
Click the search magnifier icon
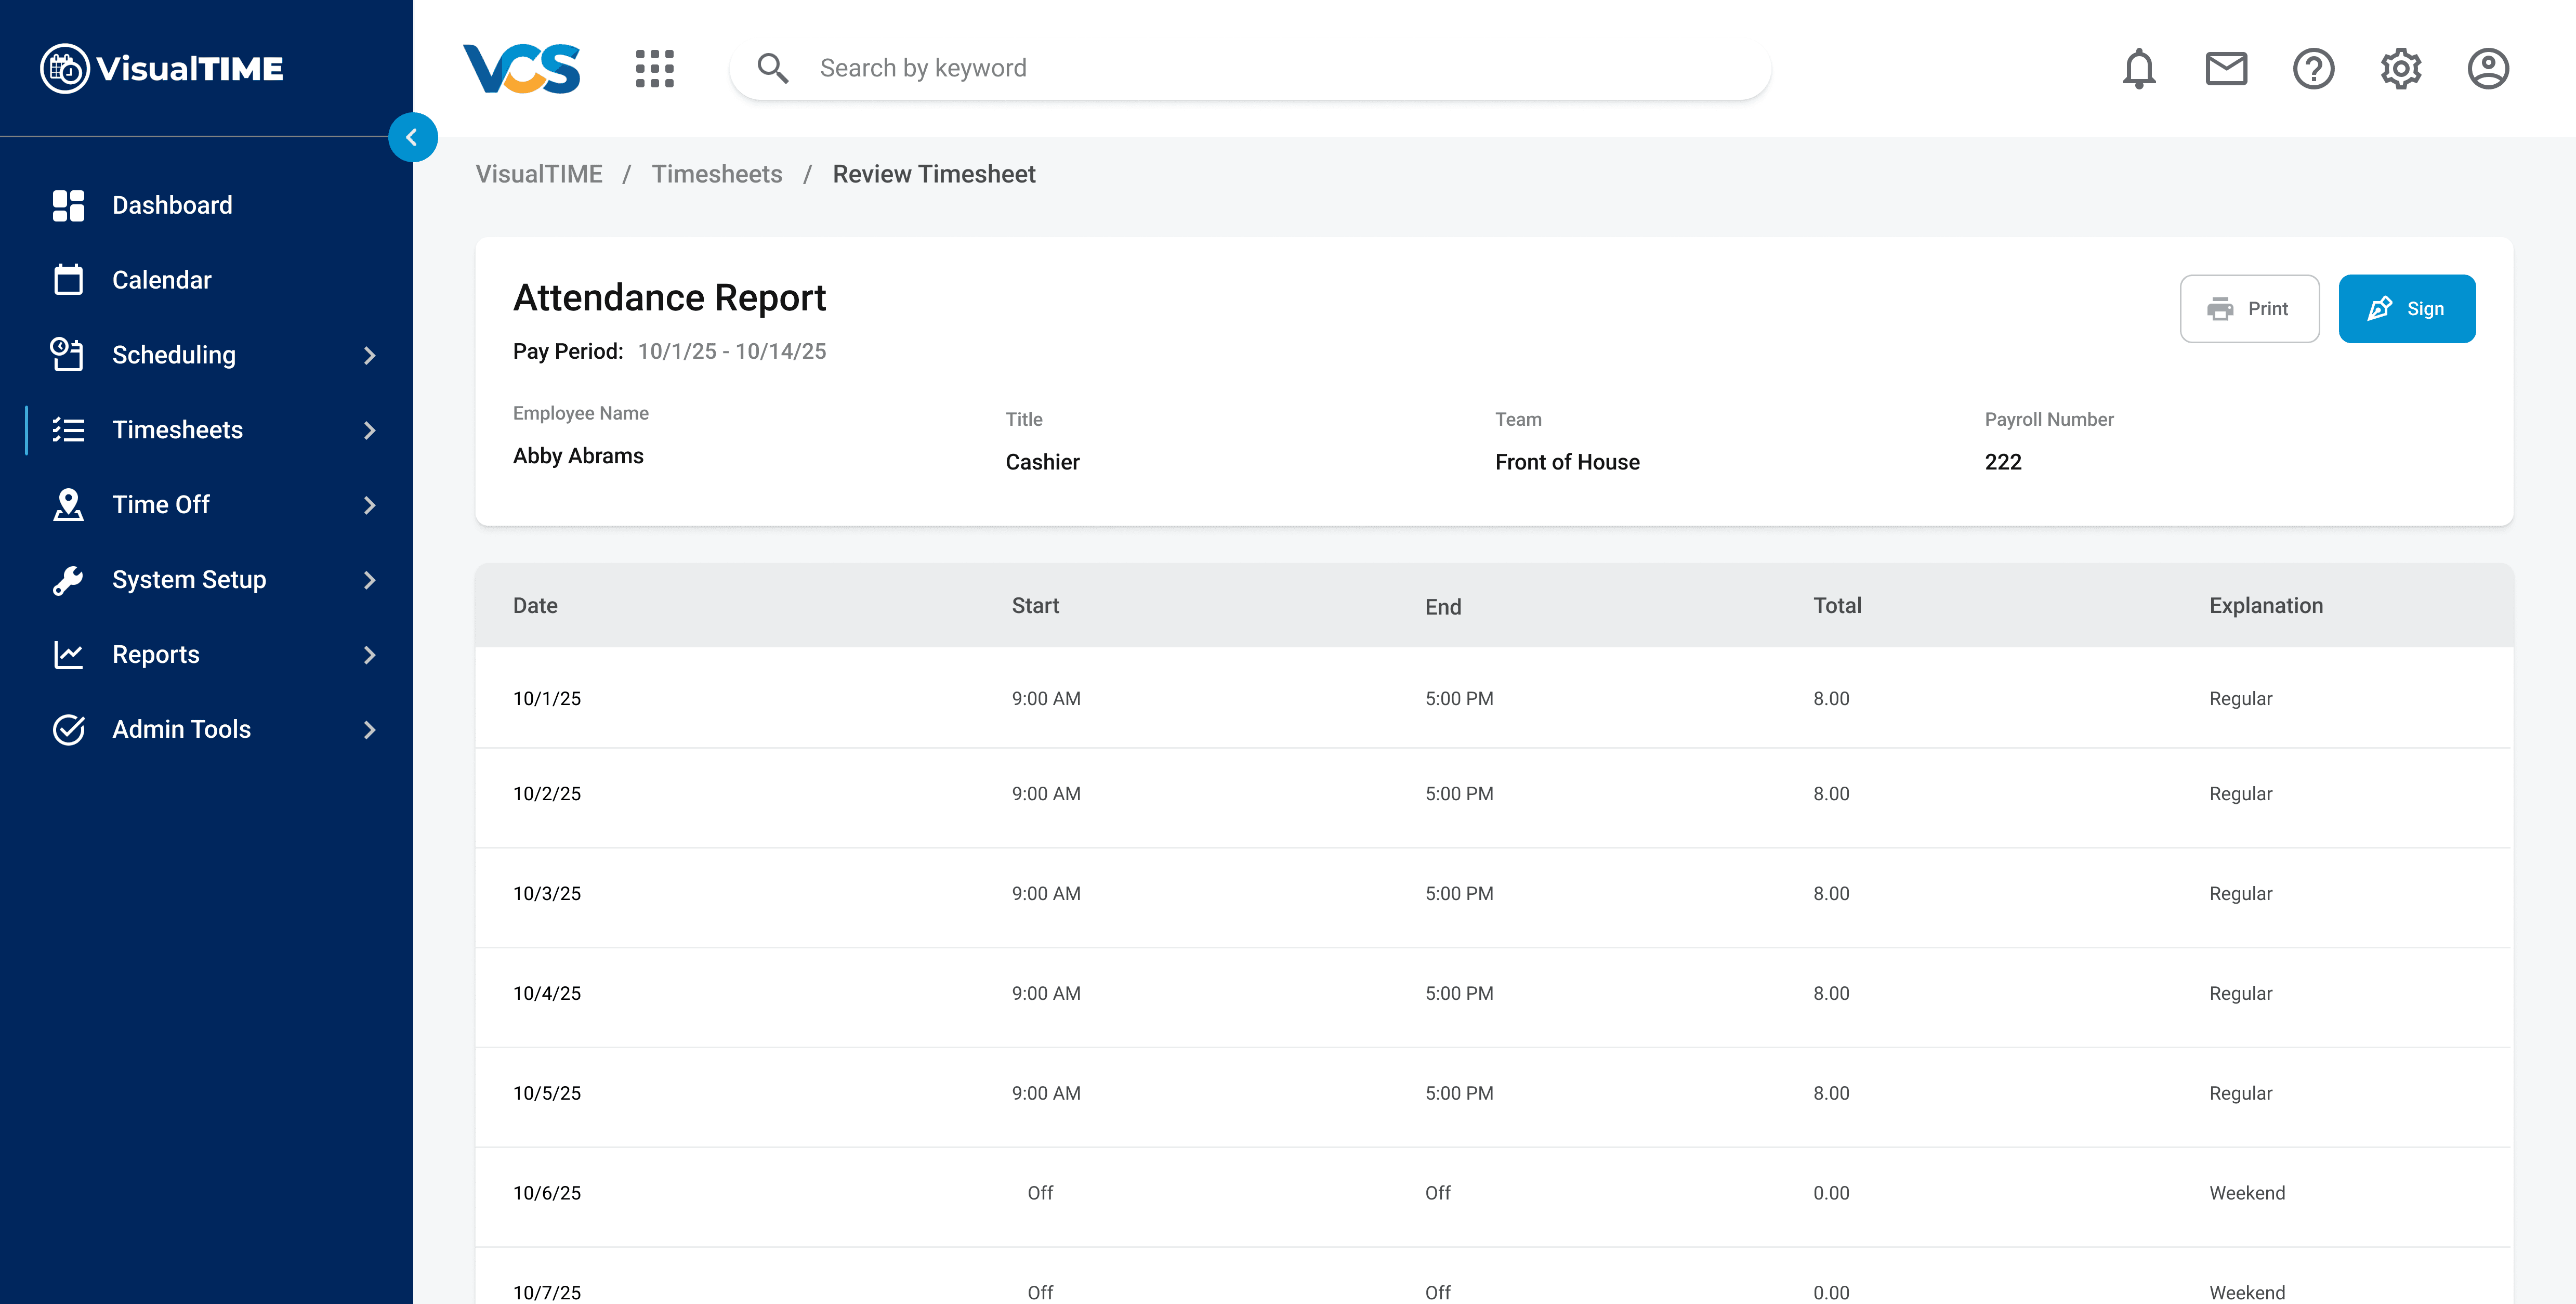[772, 68]
